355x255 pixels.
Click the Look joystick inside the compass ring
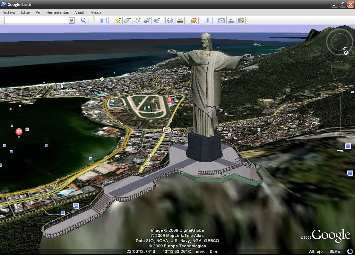click(339, 42)
